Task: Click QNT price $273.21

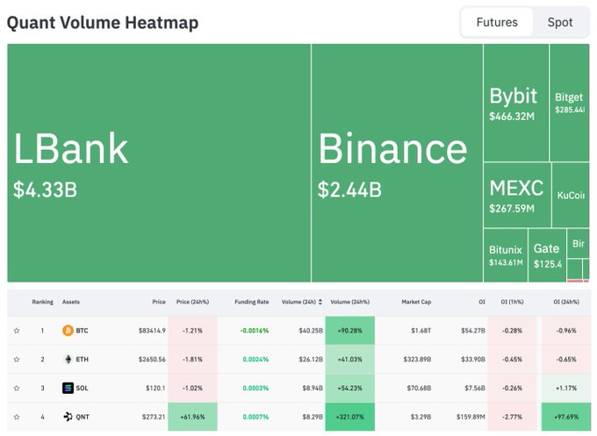Action: click(154, 417)
